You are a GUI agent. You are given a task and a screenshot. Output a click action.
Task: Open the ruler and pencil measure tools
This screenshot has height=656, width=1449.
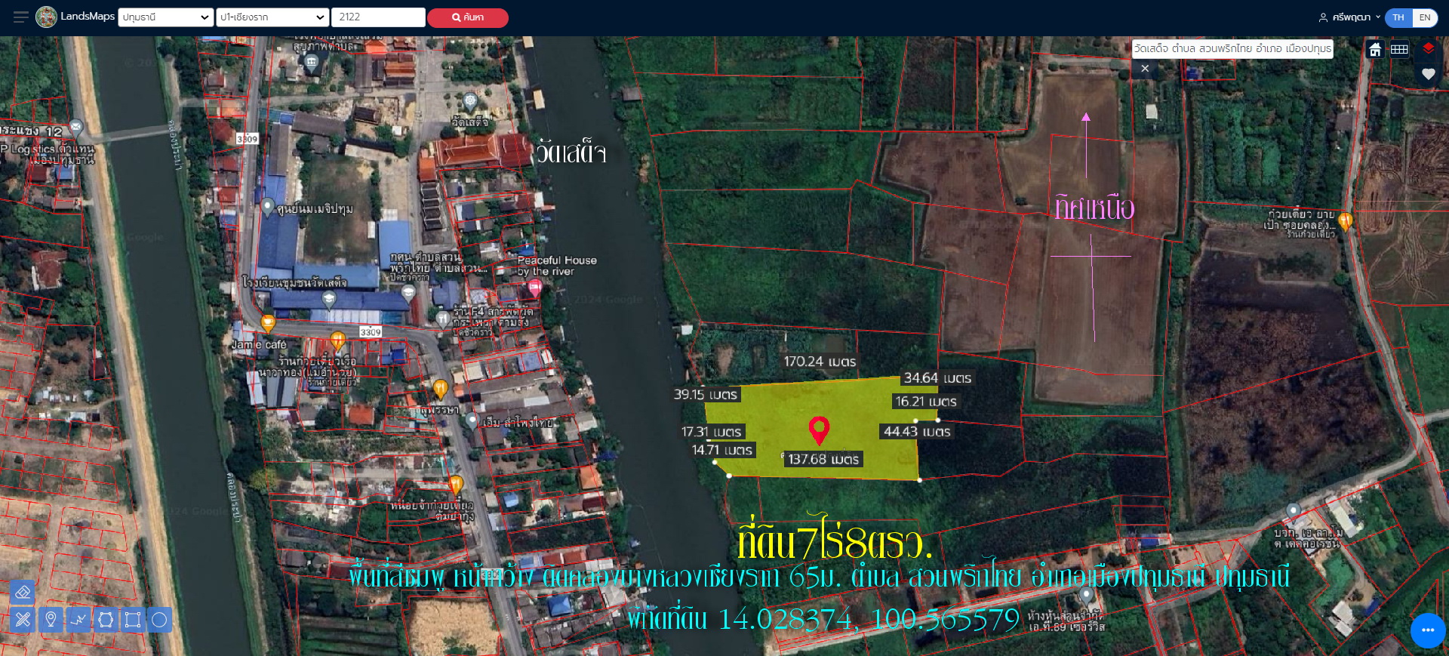coord(23,620)
